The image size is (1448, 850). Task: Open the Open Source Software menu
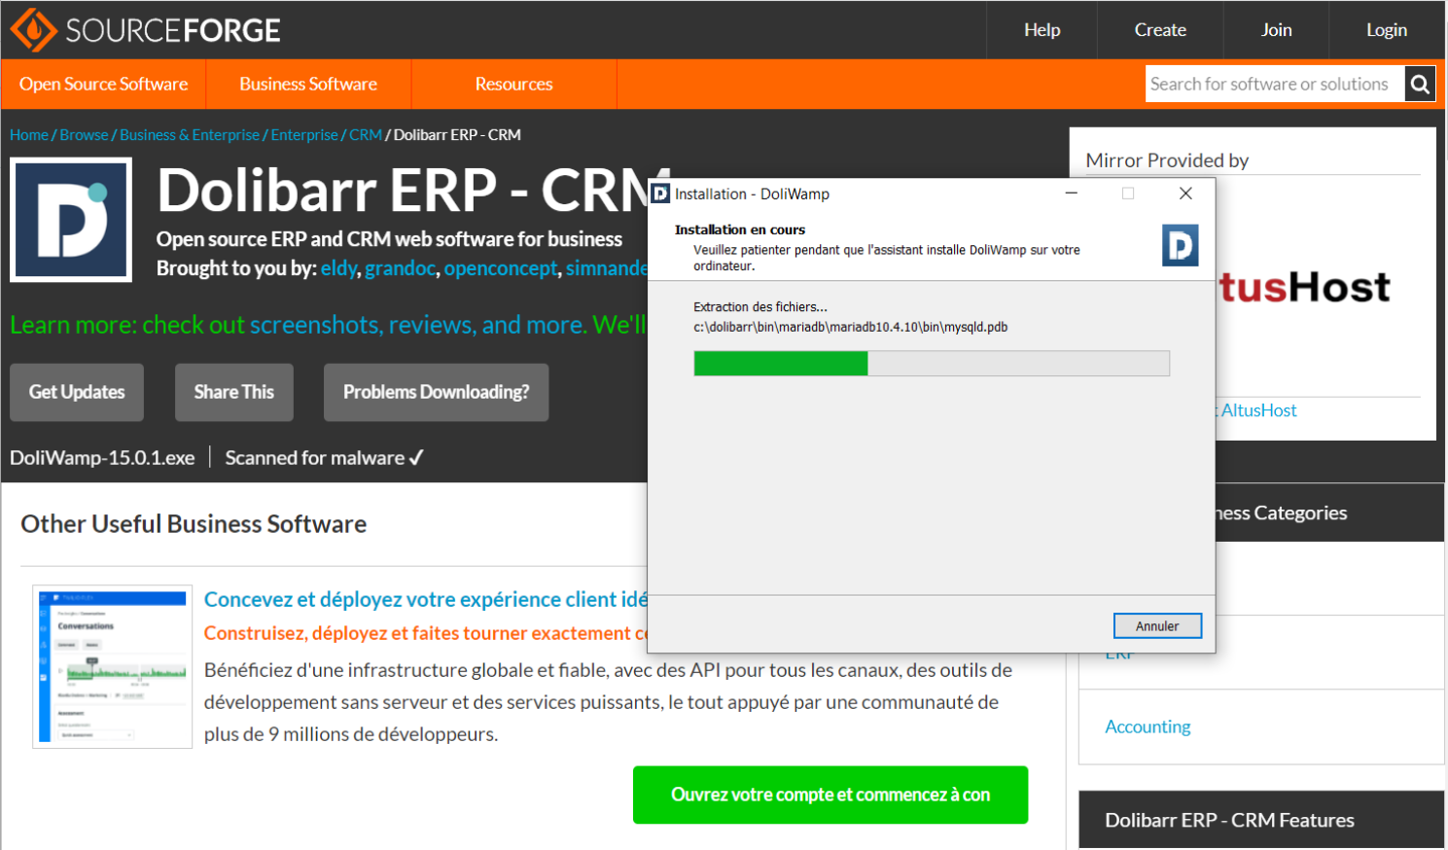[x=104, y=84]
